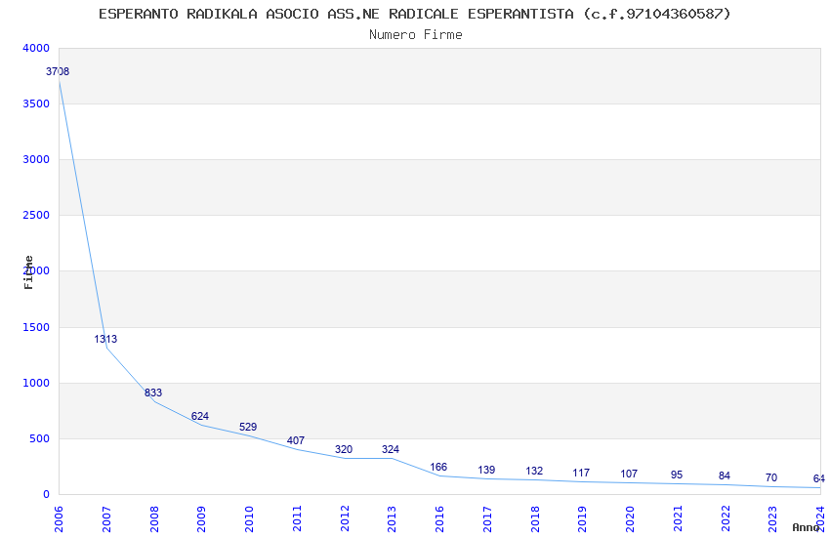Click data label 324 for 2013
Screen dimensions: 830x537
(391, 449)
